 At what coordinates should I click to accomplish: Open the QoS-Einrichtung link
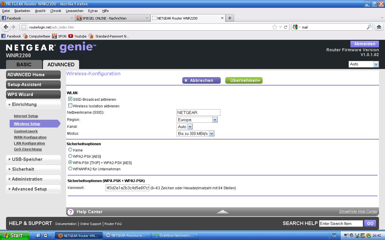point(28,149)
